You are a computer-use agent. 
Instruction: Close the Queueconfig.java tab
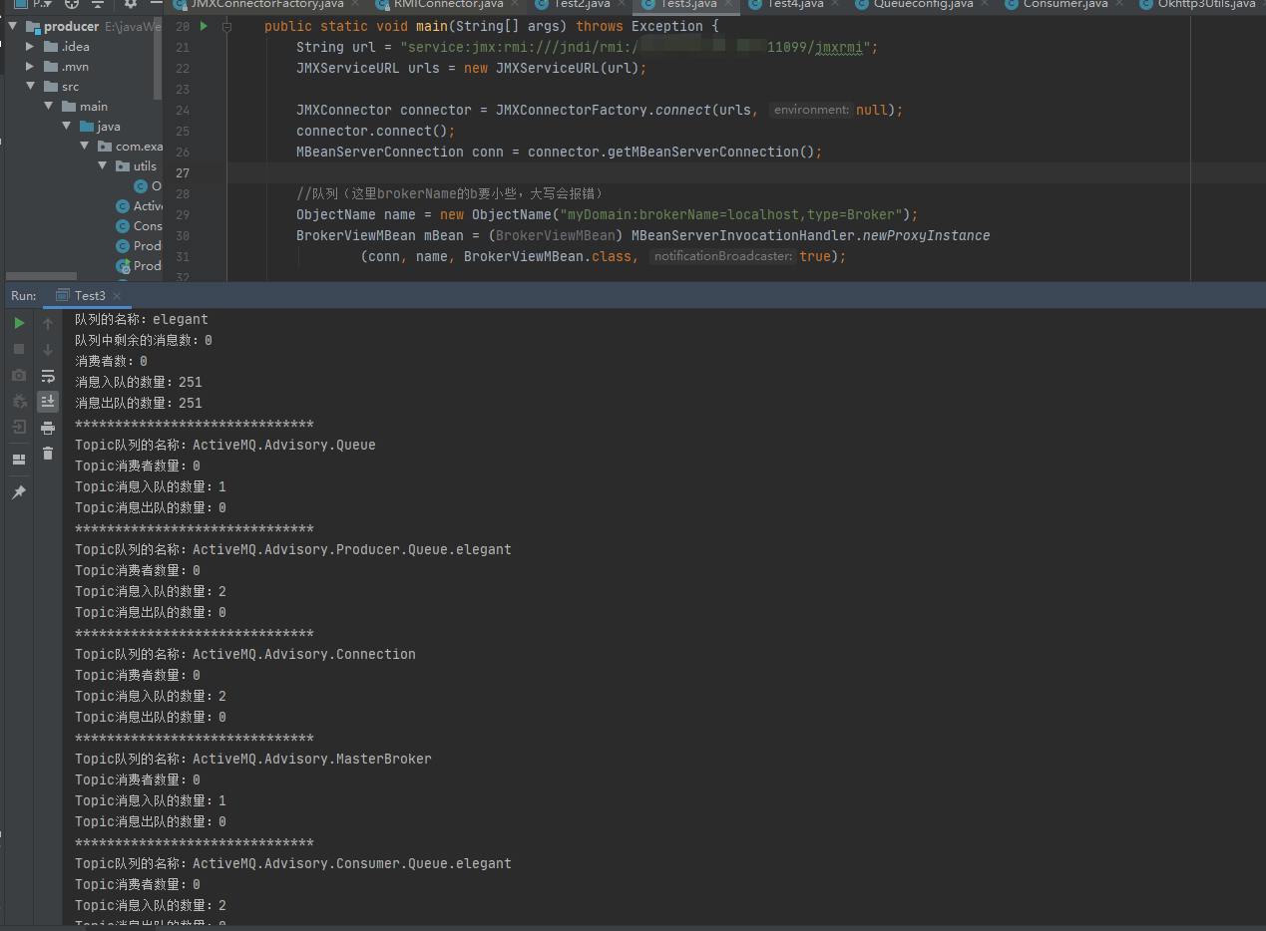coord(984,4)
